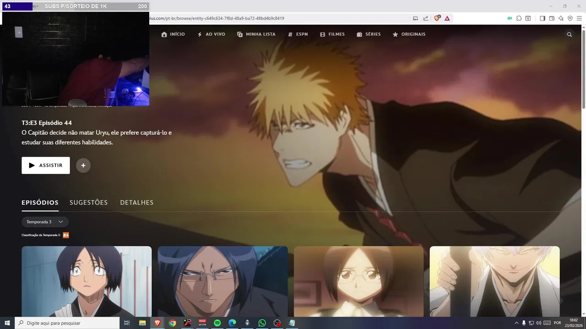Image resolution: width=586 pixels, height=329 pixels.
Task: Open the episode thumbnail with white-haired smiling man
Action: coord(495,281)
